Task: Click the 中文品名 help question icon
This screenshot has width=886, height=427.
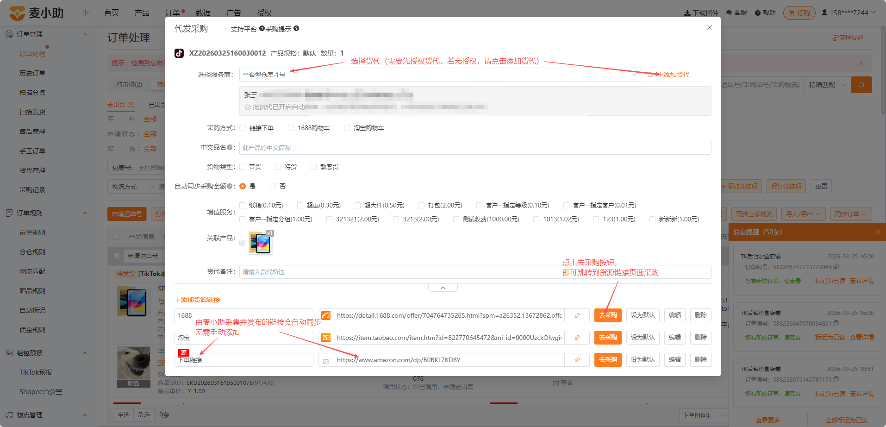Action: pos(229,147)
